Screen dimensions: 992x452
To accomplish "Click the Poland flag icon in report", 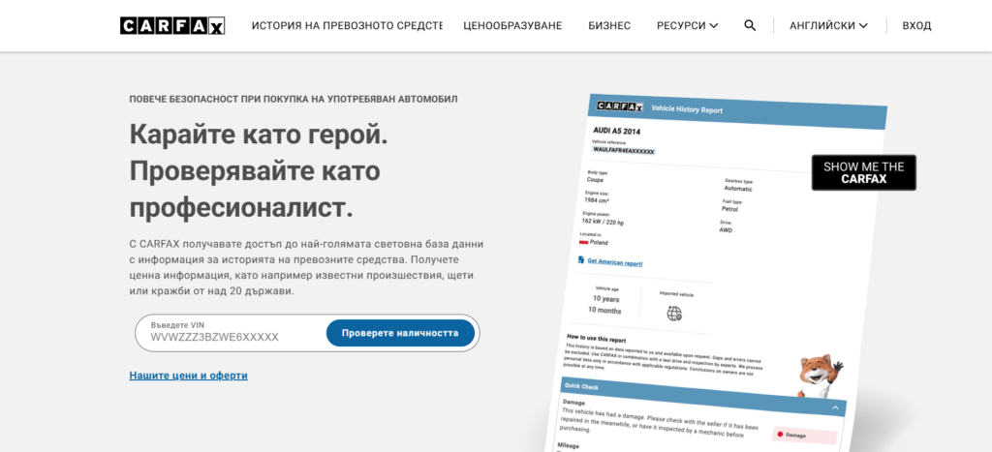I will tap(583, 242).
